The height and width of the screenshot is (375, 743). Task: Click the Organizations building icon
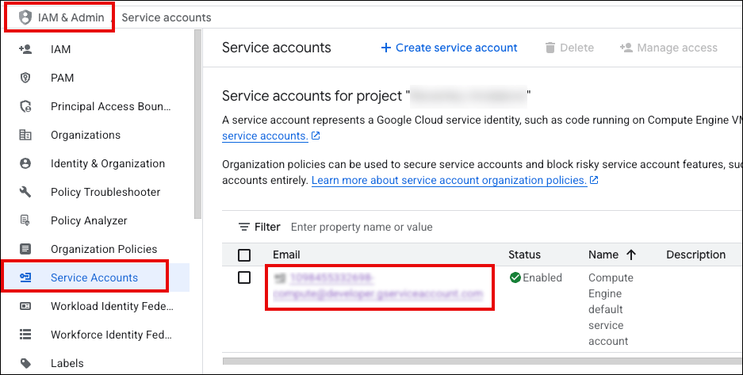pos(25,135)
